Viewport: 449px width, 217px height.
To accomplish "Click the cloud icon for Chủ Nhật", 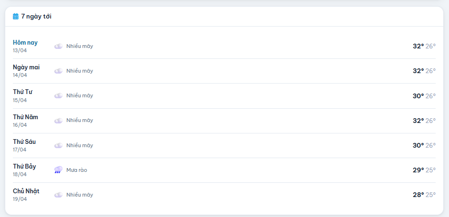I will [x=58, y=195].
